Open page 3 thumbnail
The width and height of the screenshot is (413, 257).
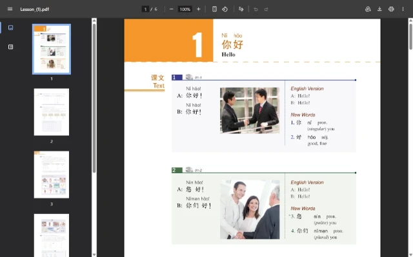52,175
